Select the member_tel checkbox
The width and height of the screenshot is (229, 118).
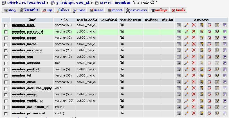click(6, 76)
